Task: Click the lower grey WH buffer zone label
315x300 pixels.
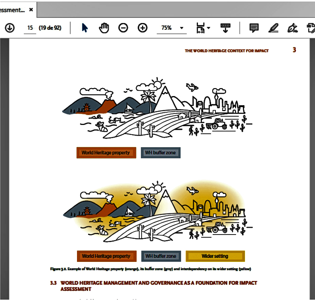Action: 161,256
